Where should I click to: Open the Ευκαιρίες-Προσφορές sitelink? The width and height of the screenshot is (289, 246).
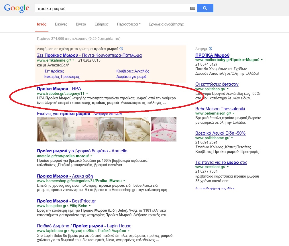[62, 76]
